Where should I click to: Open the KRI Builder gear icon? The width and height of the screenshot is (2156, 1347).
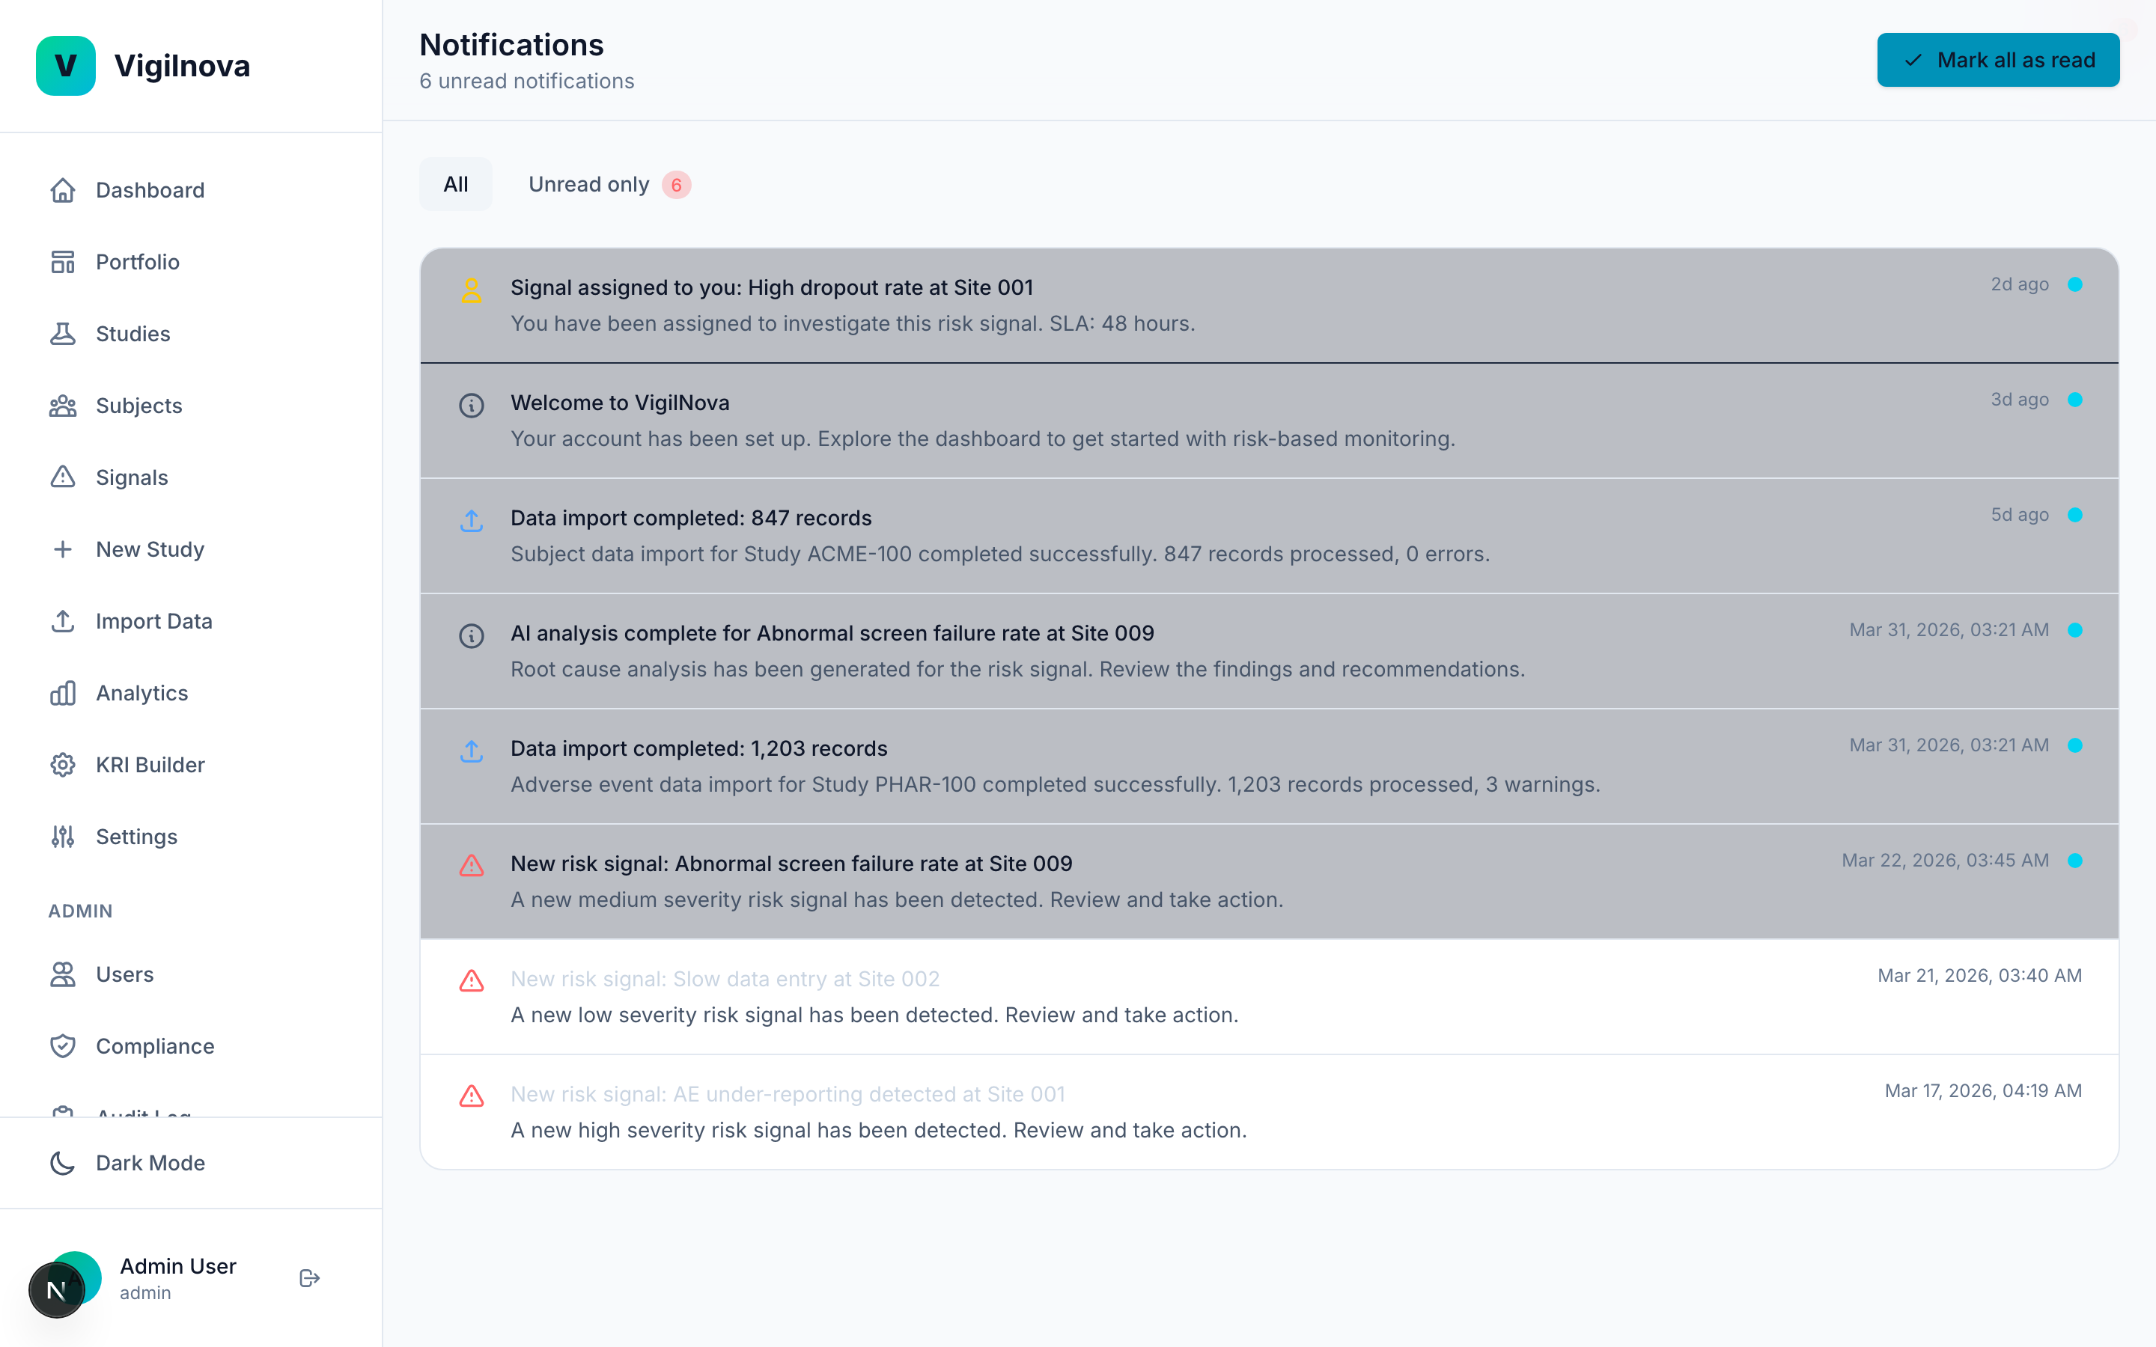tap(62, 764)
